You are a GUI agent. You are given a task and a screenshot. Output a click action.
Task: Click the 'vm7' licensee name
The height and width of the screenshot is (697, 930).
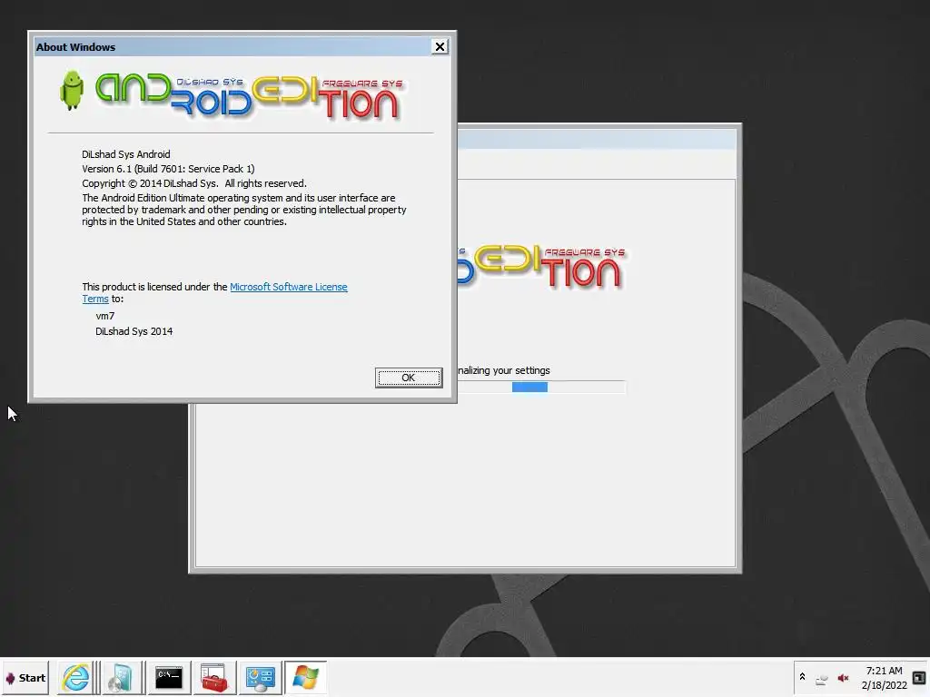tap(105, 317)
